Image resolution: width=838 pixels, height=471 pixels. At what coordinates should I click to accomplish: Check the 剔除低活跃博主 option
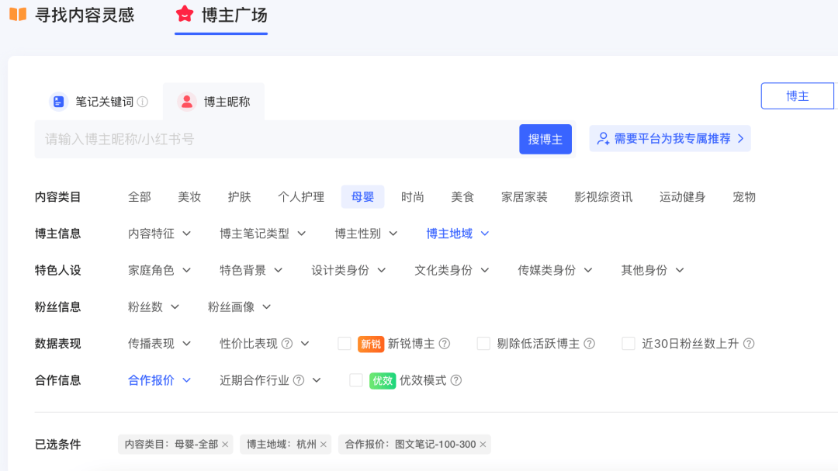(483, 344)
